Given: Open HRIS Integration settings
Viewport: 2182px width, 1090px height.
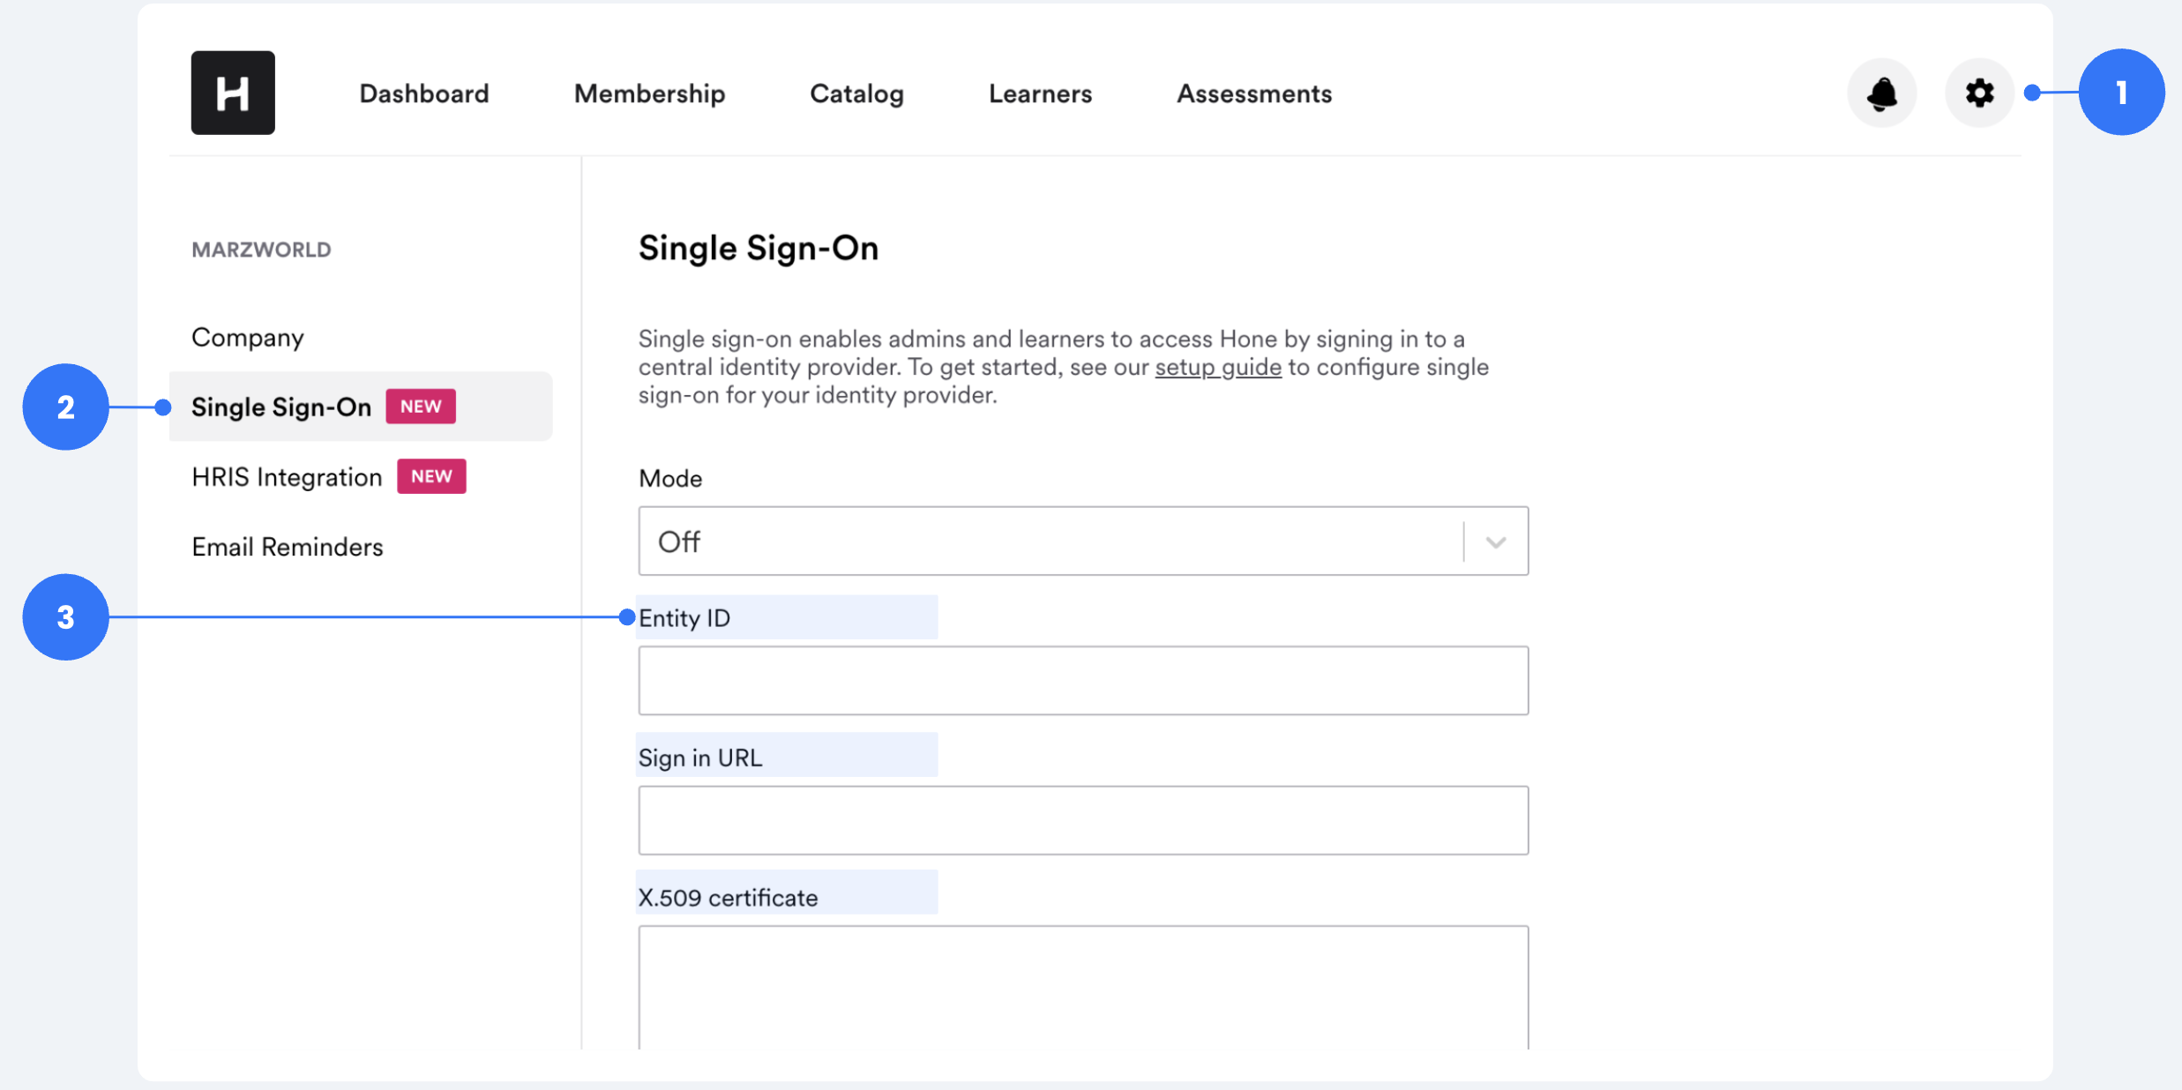Looking at the screenshot, I should coord(287,477).
